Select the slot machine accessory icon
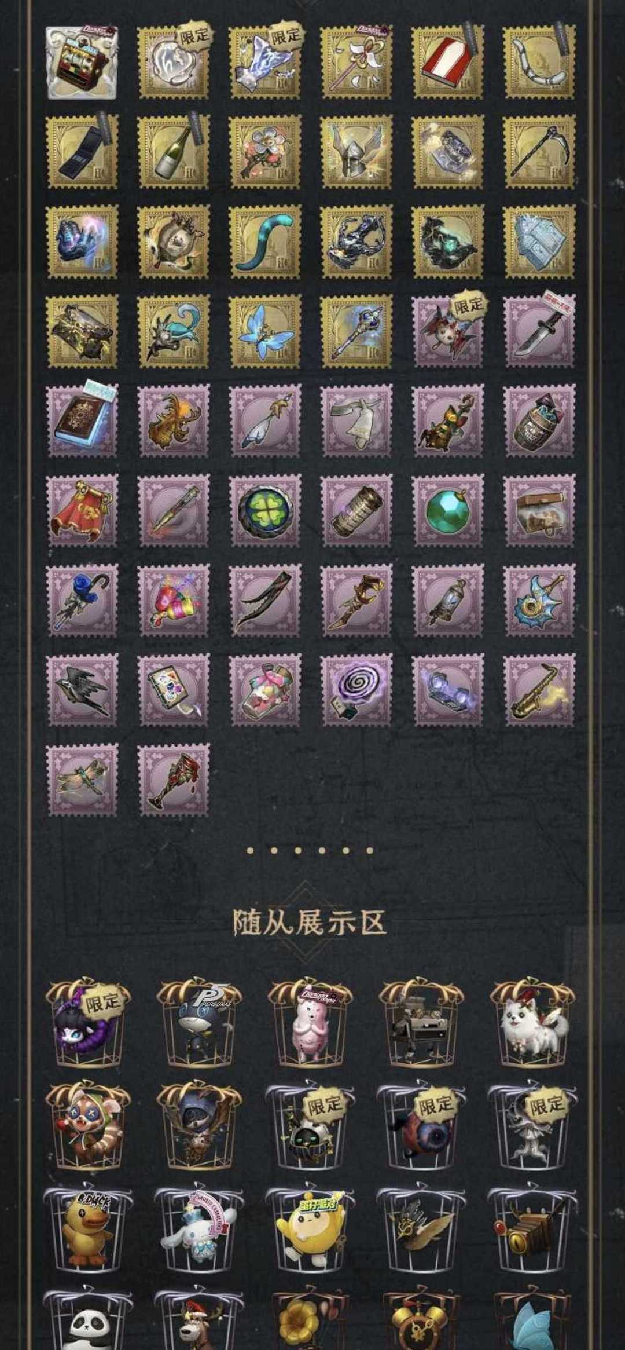The height and width of the screenshot is (1350, 625). coord(82,62)
